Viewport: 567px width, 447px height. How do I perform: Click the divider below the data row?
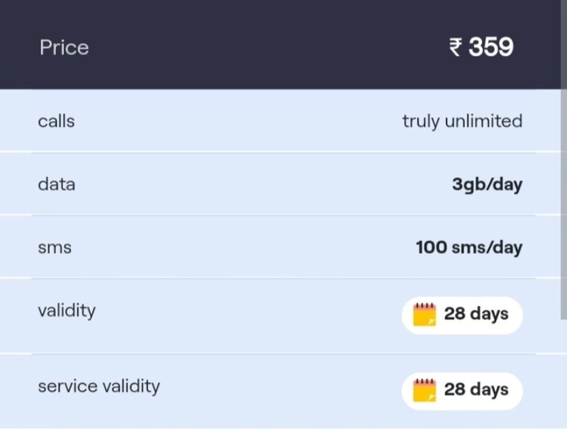283,215
